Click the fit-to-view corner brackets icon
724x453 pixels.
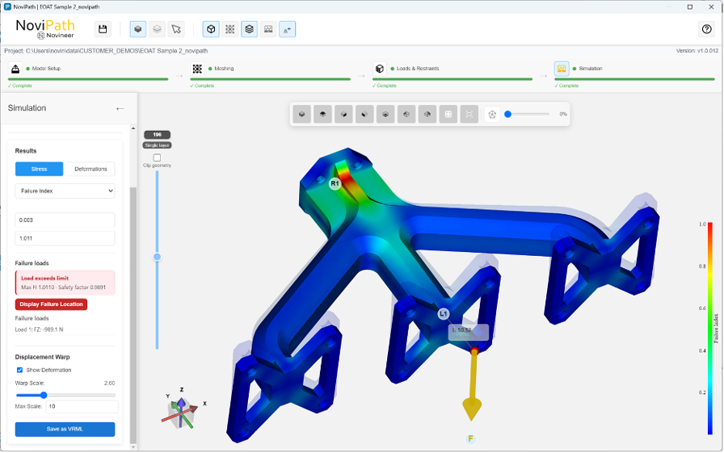(448, 115)
